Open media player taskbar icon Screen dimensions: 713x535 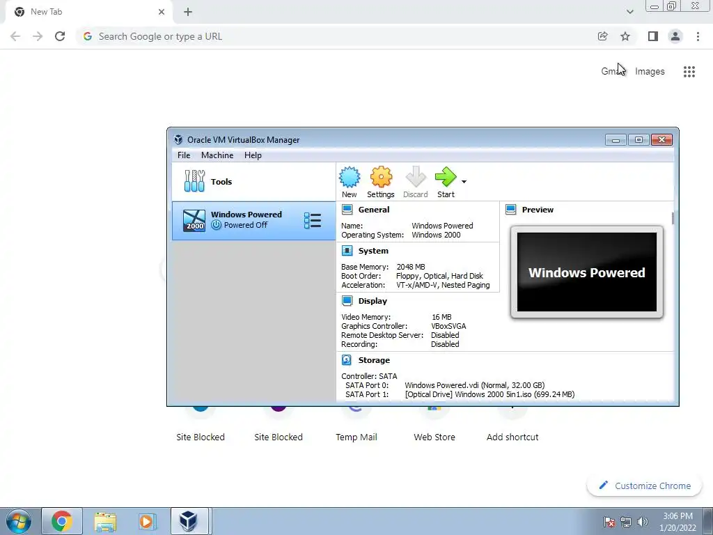click(148, 521)
